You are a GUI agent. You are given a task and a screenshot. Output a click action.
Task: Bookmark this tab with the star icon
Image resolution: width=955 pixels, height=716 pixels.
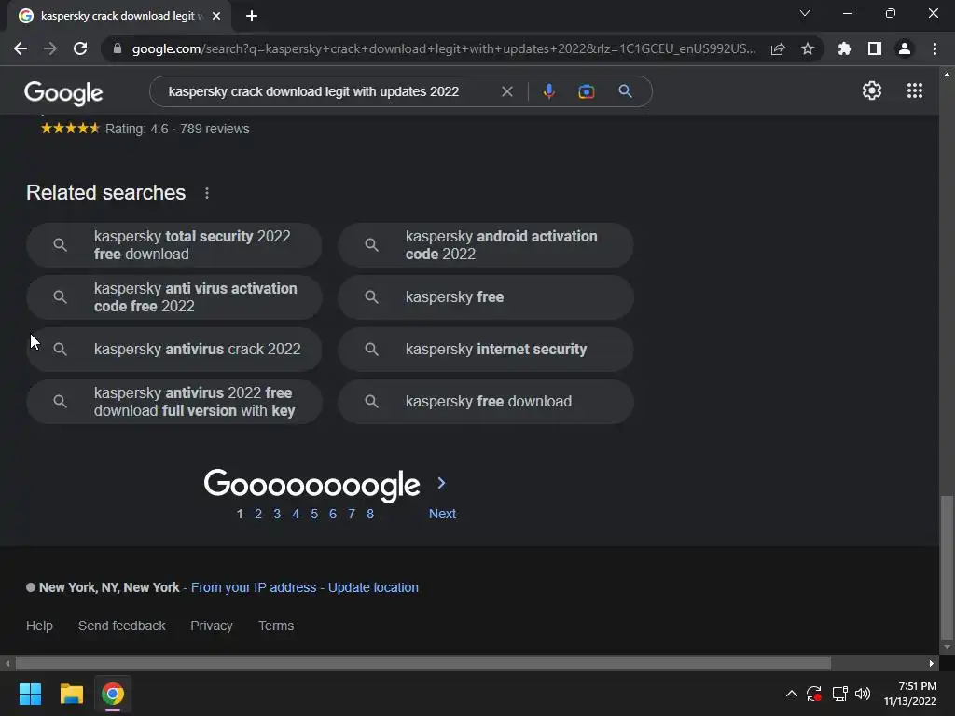(x=808, y=48)
